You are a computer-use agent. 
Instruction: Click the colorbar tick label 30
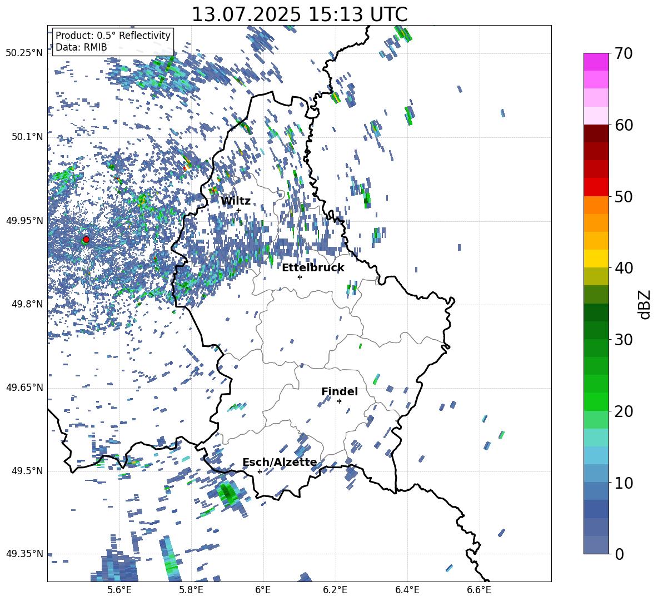(x=624, y=340)
